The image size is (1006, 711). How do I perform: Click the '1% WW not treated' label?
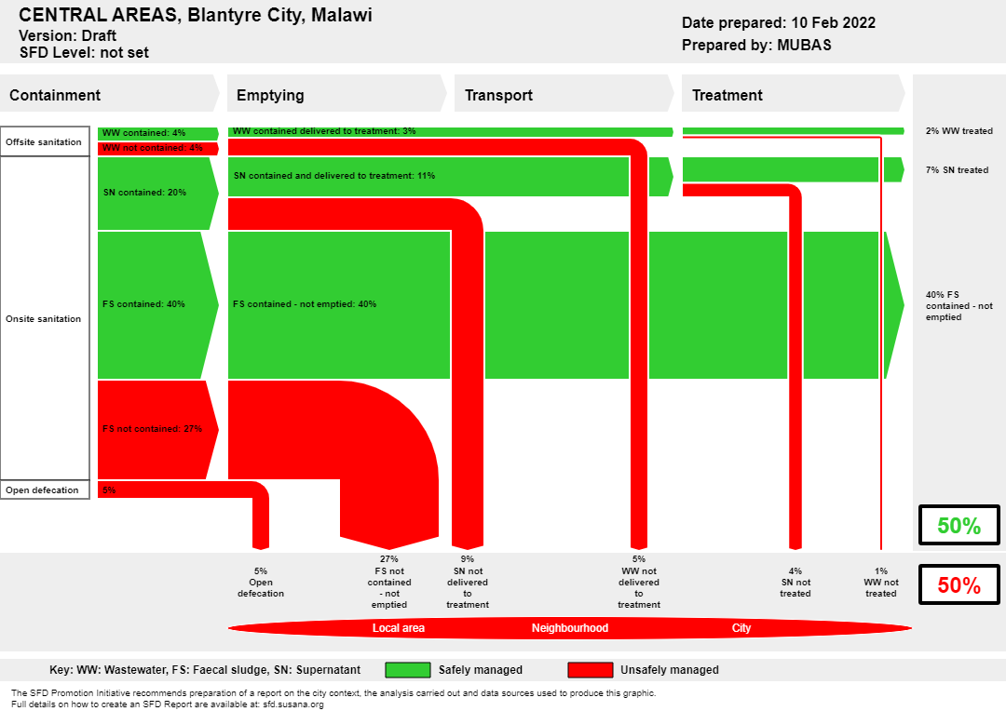pyautogui.click(x=881, y=583)
